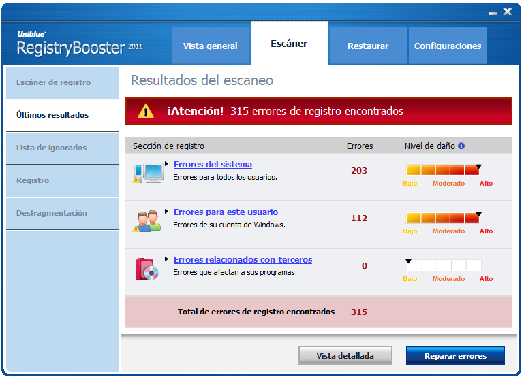
Task: Click the 0 errors count for terceros
Action: [365, 266]
